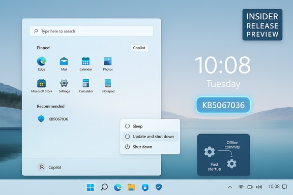Select Sleep in the power menu

(150, 126)
